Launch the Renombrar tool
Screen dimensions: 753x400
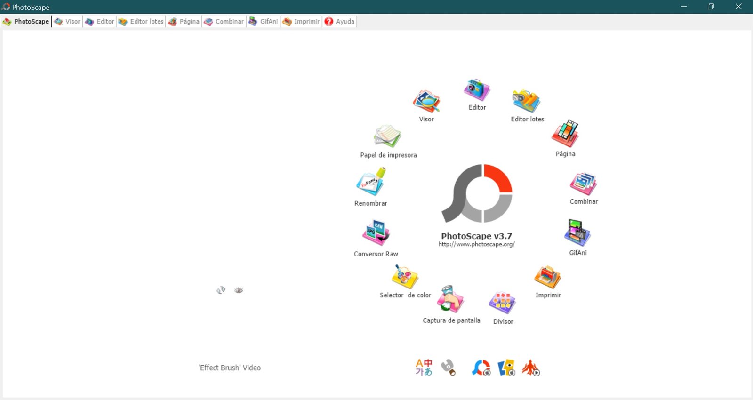tap(371, 182)
